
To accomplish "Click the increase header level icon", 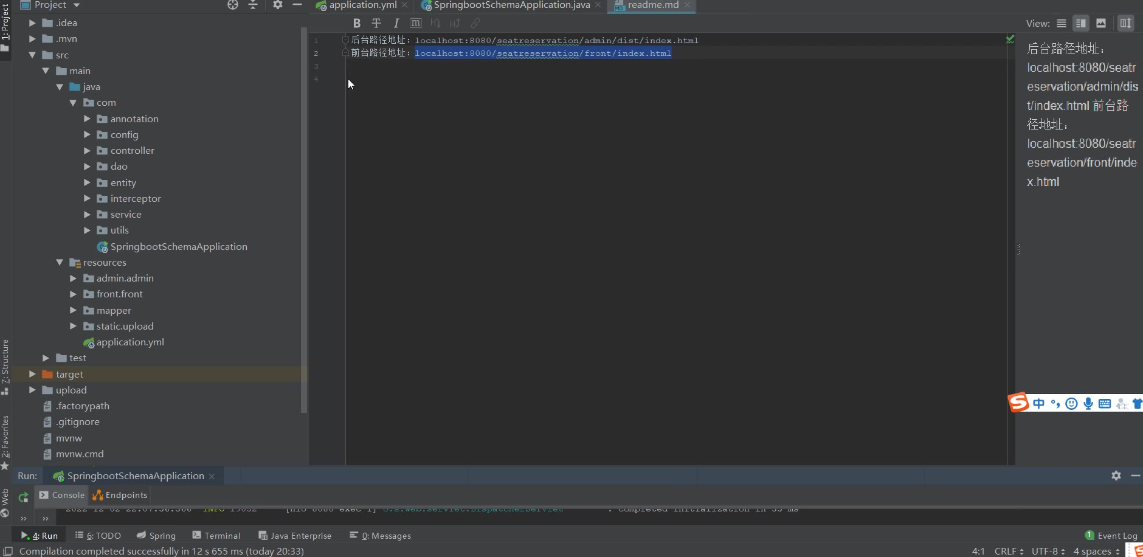I will (x=455, y=23).
